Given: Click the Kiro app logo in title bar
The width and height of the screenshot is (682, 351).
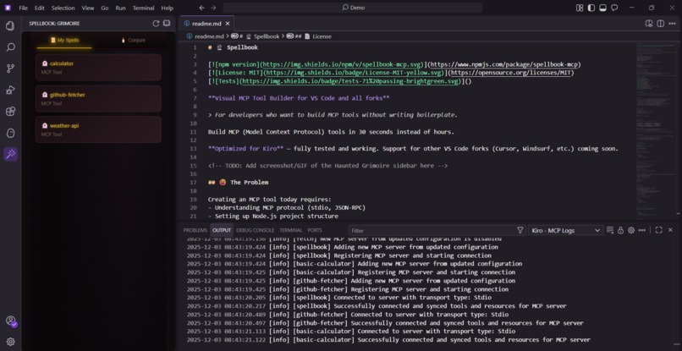Looking at the screenshot, I should [8, 8].
